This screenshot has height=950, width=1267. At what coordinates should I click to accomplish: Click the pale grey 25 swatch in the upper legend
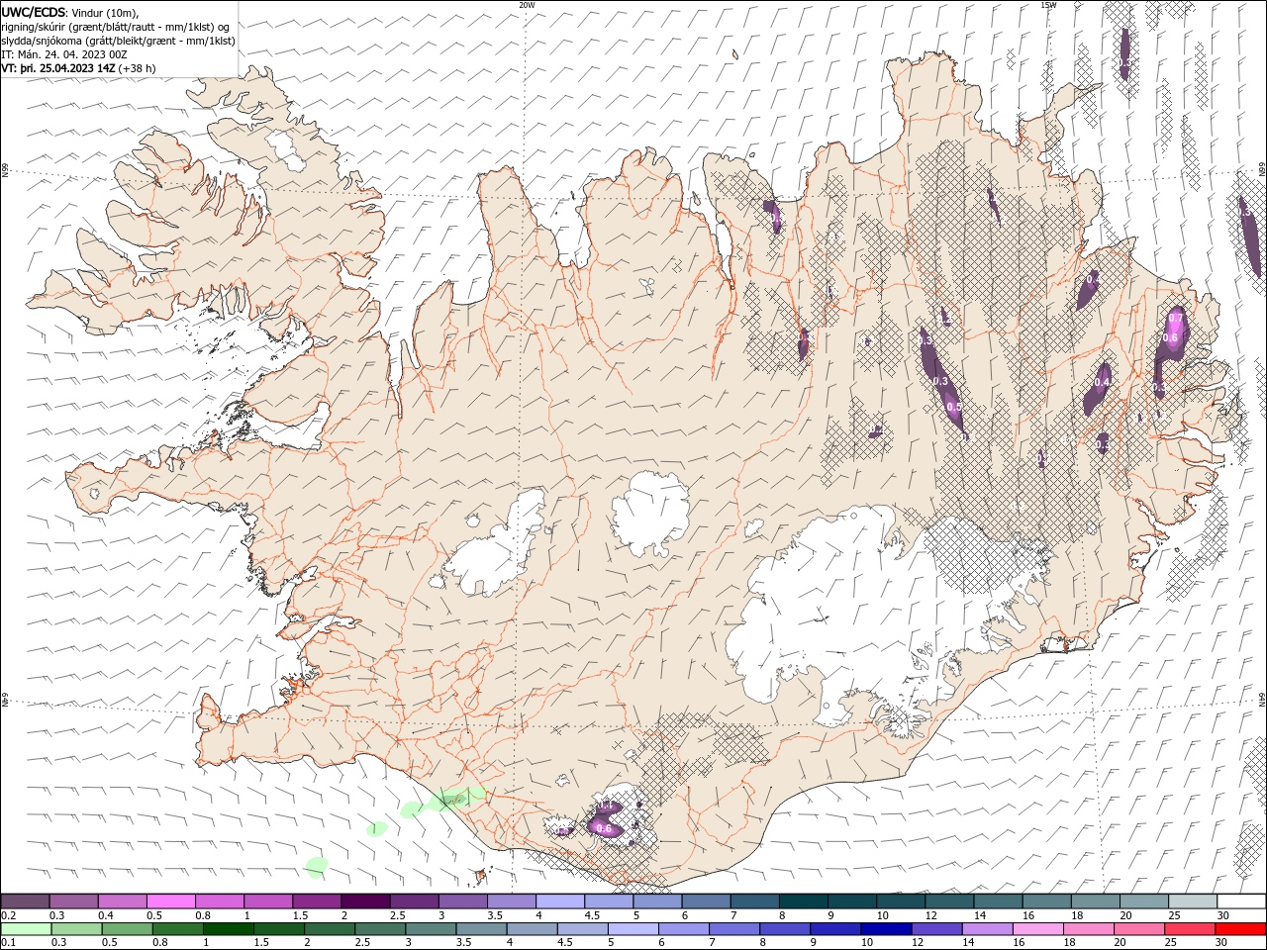(1192, 902)
